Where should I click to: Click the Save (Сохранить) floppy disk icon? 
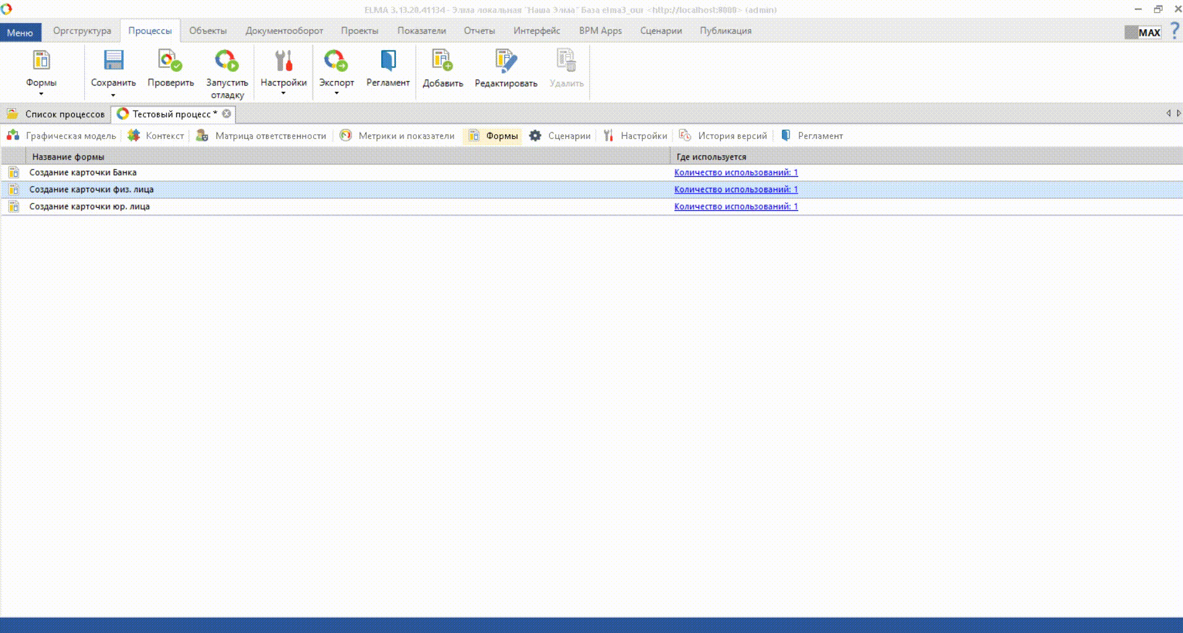tap(113, 61)
